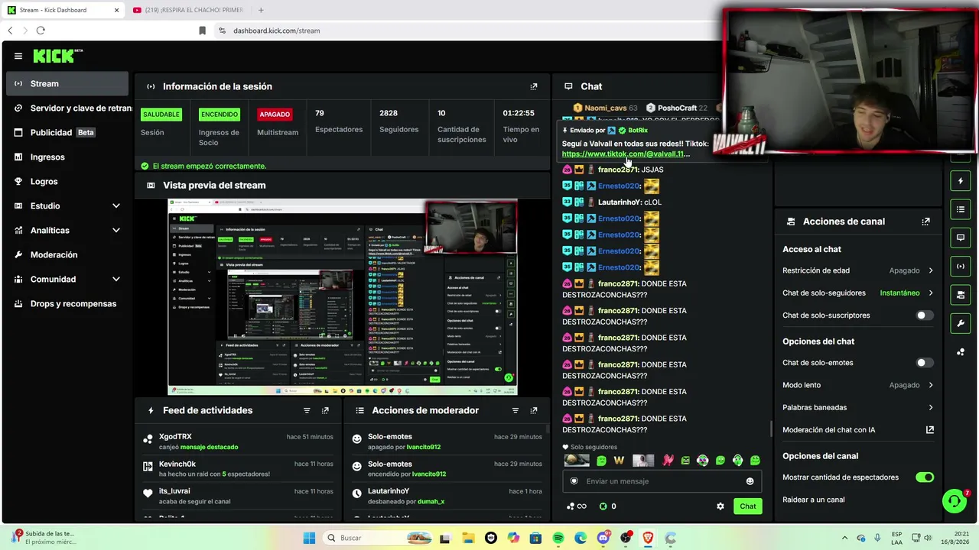
Task: Pop out the Feed de actividades panel
Action: pyautogui.click(x=325, y=410)
